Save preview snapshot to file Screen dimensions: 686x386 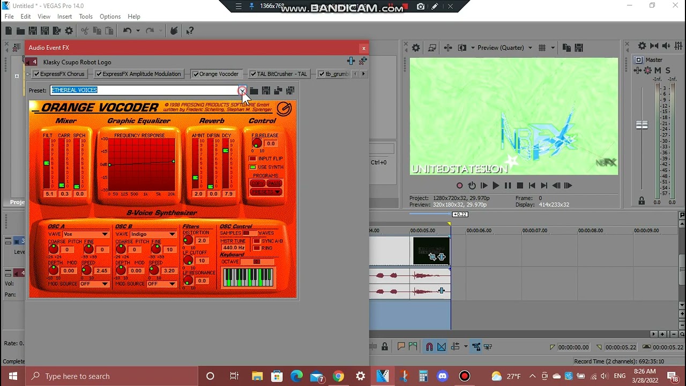click(579, 48)
